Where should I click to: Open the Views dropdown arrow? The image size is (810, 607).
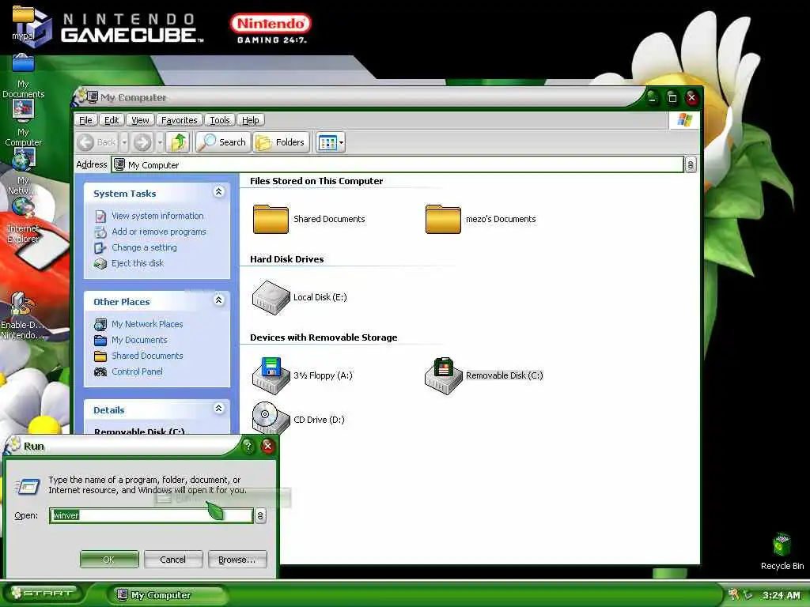point(342,142)
